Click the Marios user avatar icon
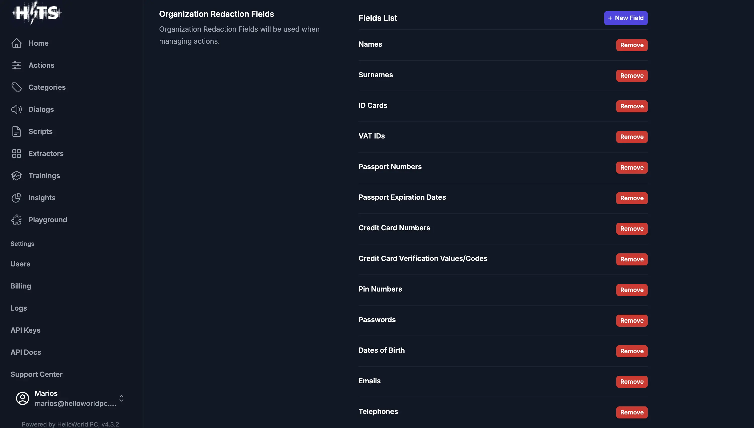 pos(23,398)
